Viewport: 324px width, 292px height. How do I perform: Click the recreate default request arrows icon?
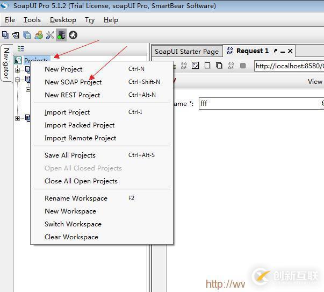click(195, 66)
